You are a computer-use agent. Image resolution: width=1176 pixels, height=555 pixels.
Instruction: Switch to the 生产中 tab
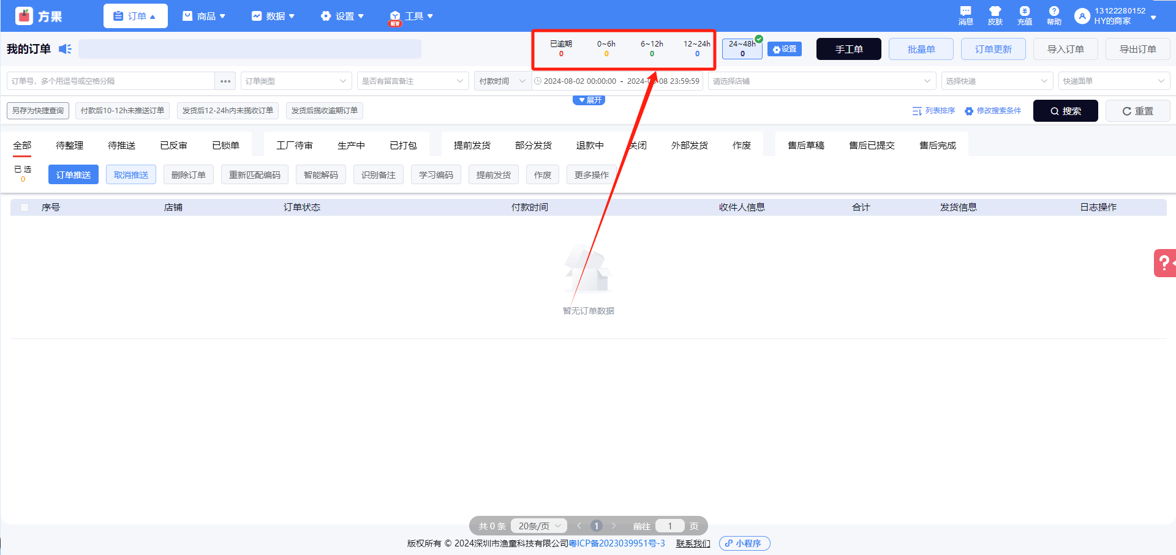coord(351,146)
